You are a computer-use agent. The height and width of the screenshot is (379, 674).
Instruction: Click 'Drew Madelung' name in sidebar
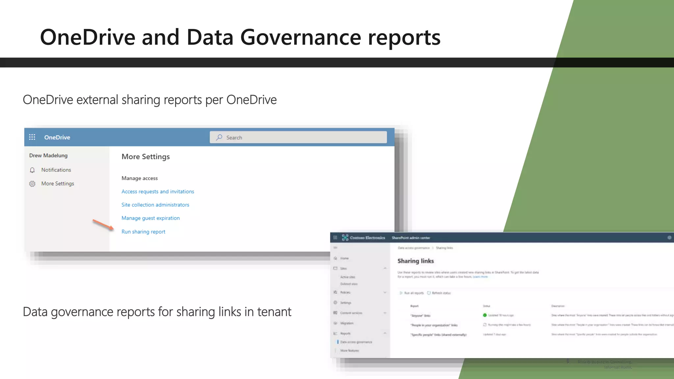pos(48,155)
